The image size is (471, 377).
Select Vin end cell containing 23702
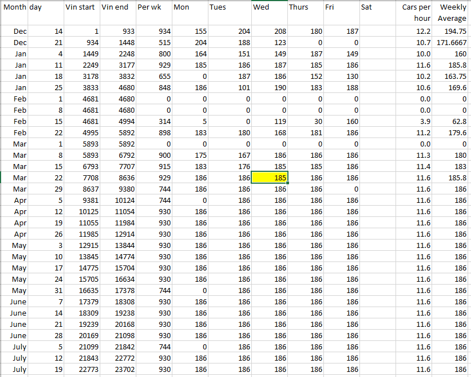tap(117, 369)
